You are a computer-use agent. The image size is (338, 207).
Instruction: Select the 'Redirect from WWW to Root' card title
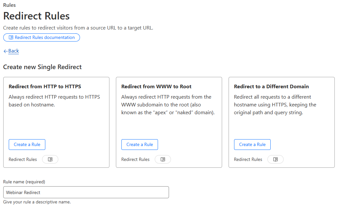156,87
